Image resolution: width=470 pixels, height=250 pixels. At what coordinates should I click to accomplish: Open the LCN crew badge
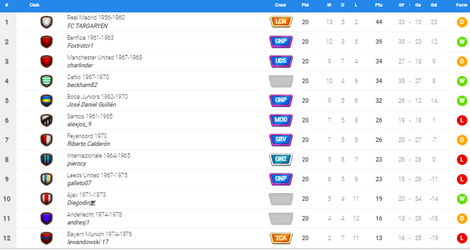point(281,22)
